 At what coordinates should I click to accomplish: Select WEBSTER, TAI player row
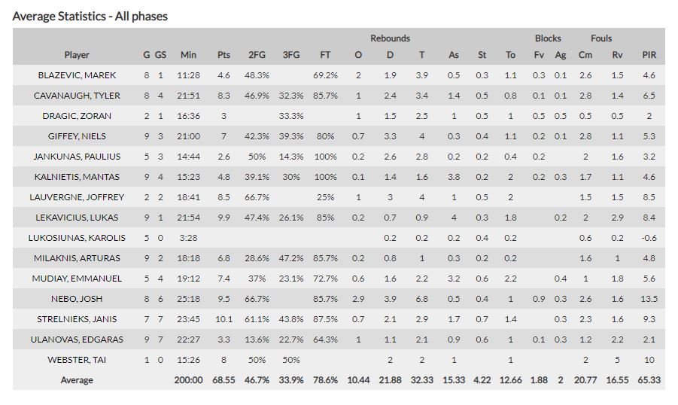pyautogui.click(x=77, y=360)
